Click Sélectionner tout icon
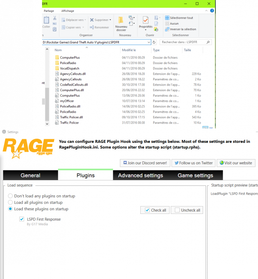The image size is (258, 279). 167,18
